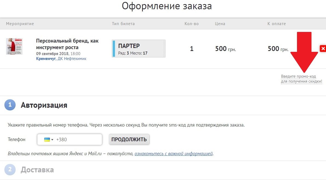Click the Тип билета column header
Viewport: 326px width, 180px height.
[123, 24]
